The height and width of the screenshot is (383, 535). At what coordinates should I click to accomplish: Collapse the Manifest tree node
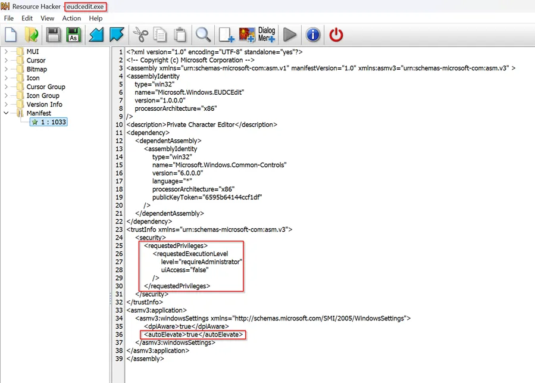[7, 113]
